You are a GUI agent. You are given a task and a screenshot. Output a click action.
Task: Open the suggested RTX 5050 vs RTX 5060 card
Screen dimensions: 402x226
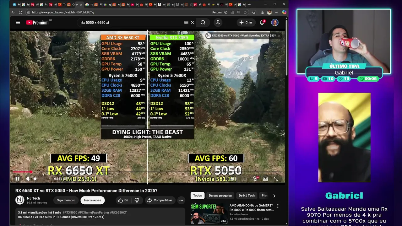241,36
